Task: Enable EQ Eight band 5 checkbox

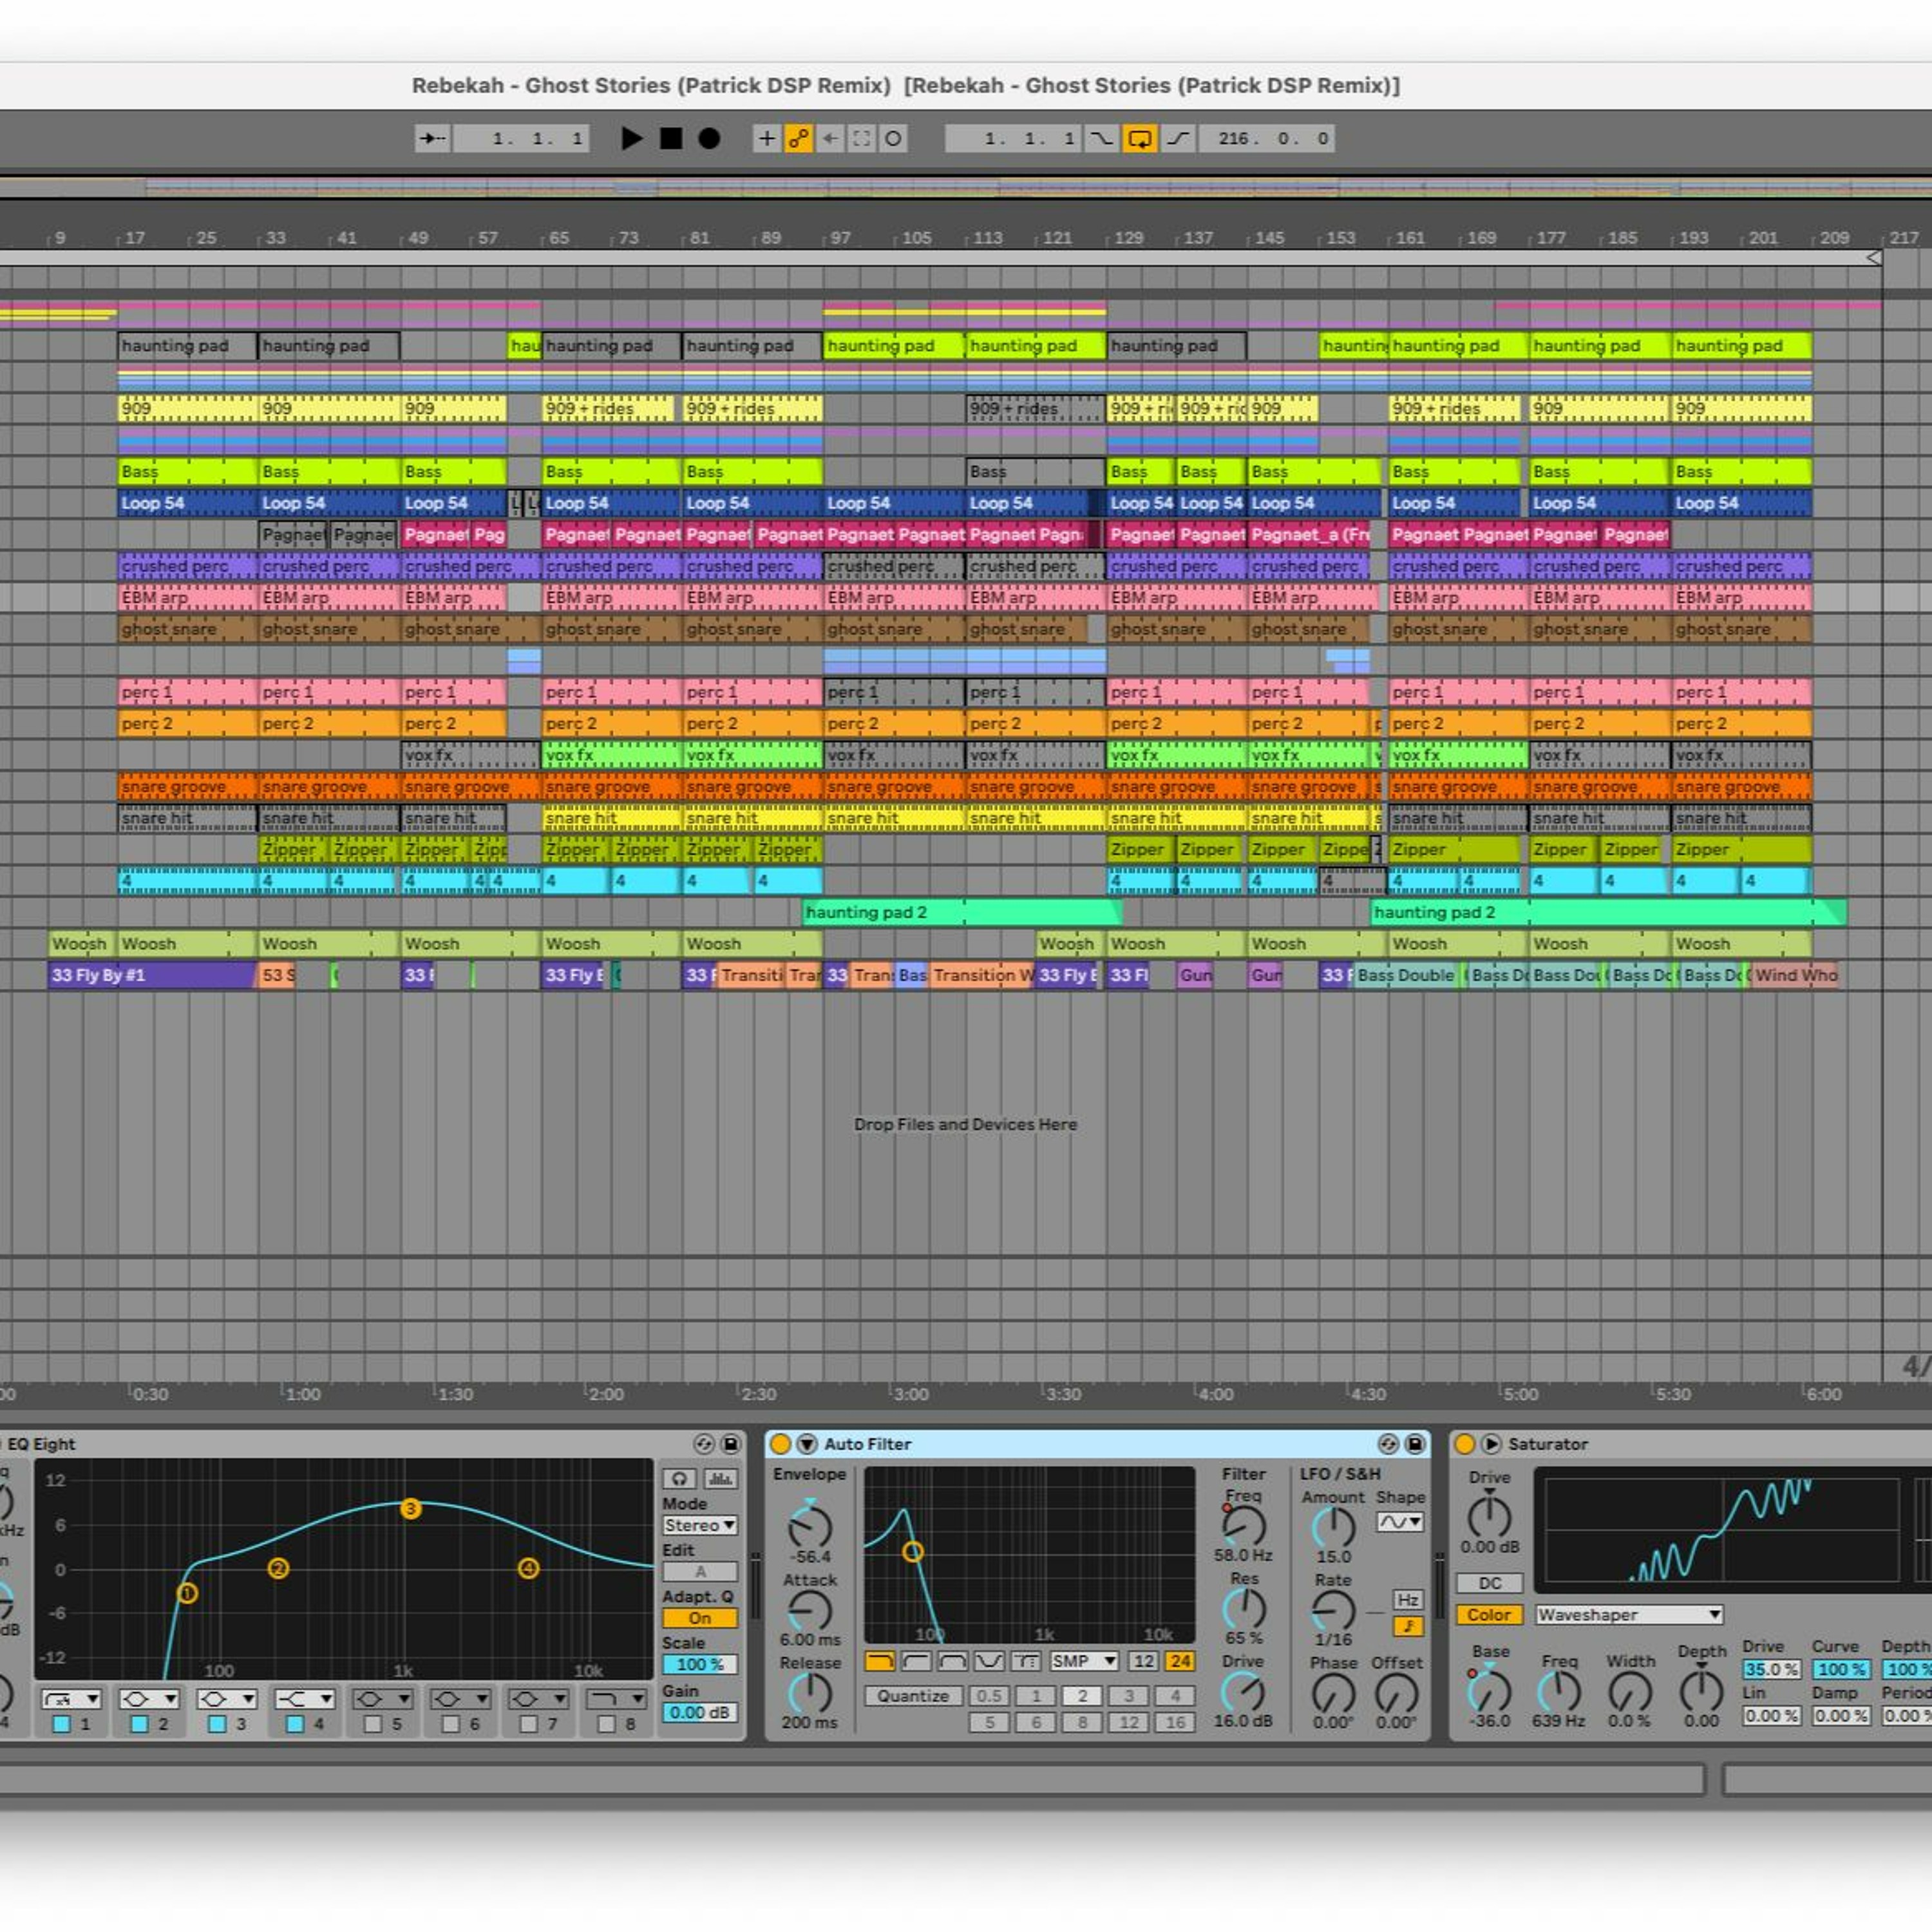Action: pyautogui.click(x=372, y=1724)
